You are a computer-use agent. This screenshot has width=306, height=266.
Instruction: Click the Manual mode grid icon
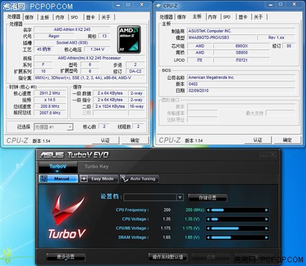click(43, 179)
